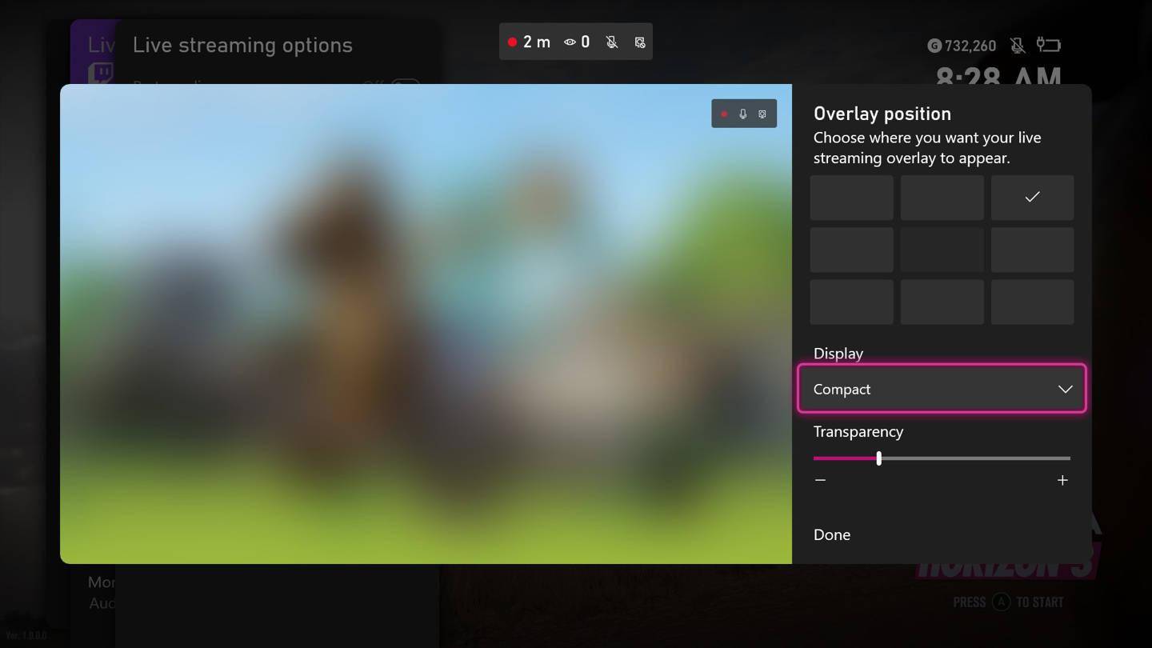This screenshot has width=1152, height=648.
Task: Click the chevron on the Compact selector
Action: tap(1064, 389)
